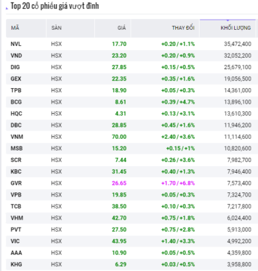Viewport: 258px width, 271px height.
Task: Select HQC ticker in table
Action: point(16,114)
